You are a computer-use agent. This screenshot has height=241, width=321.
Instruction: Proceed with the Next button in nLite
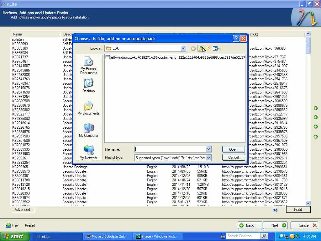click(x=275, y=225)
